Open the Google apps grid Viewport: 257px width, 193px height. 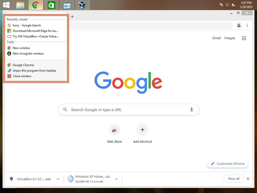[x=244, y=38]
